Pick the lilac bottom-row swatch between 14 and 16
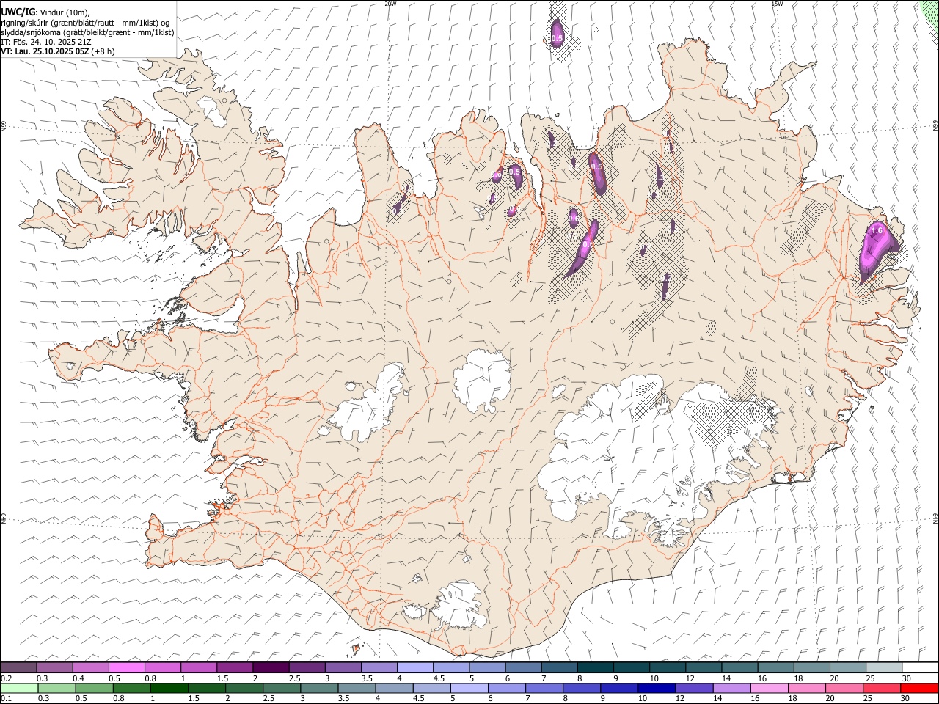 click(732, 688)
